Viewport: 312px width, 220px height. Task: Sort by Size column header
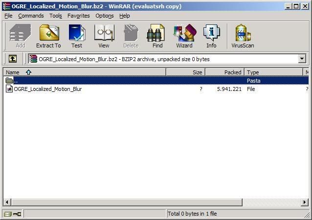(x=185, y=72)
